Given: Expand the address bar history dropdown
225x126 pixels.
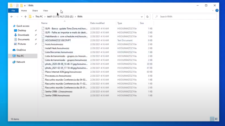Looking at the screenshot, I should click(x=142, y=17).
